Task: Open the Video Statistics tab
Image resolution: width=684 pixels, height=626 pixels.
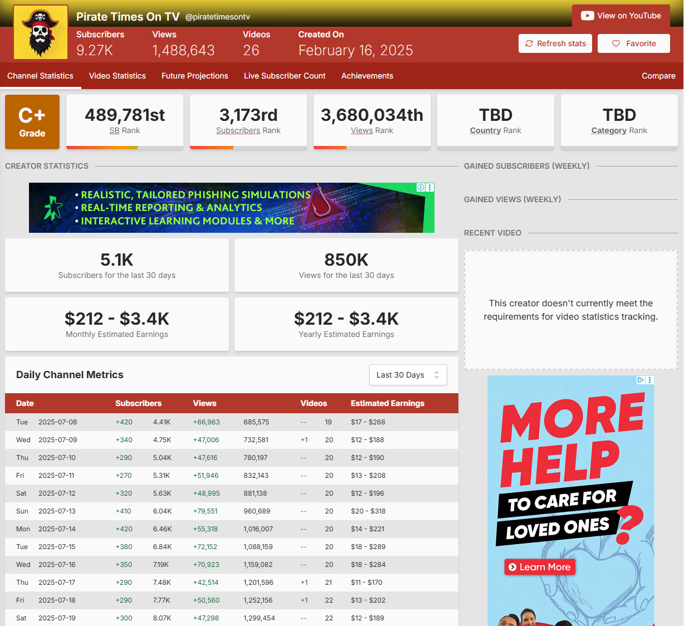Action: coord(118,76)
